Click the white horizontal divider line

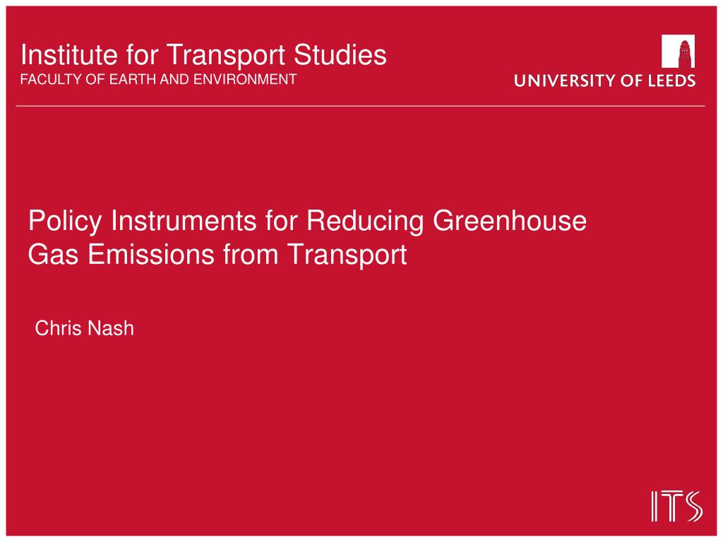[x=360, y=106]
